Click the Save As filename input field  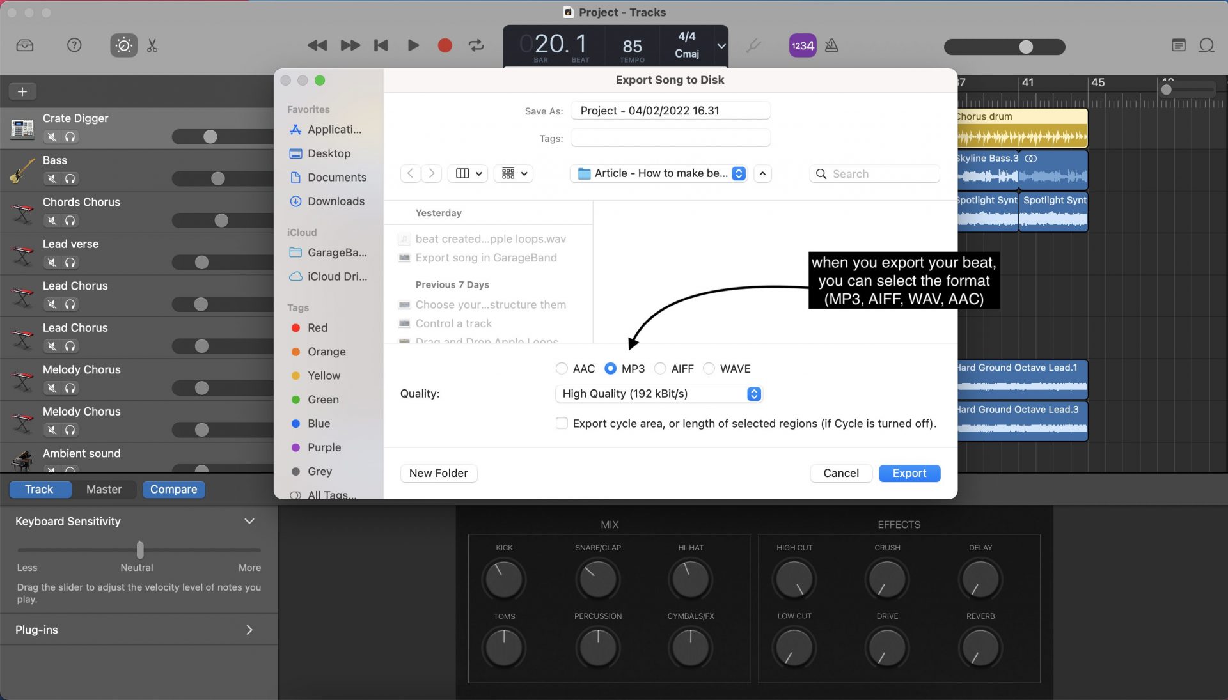tap(670, 111)
